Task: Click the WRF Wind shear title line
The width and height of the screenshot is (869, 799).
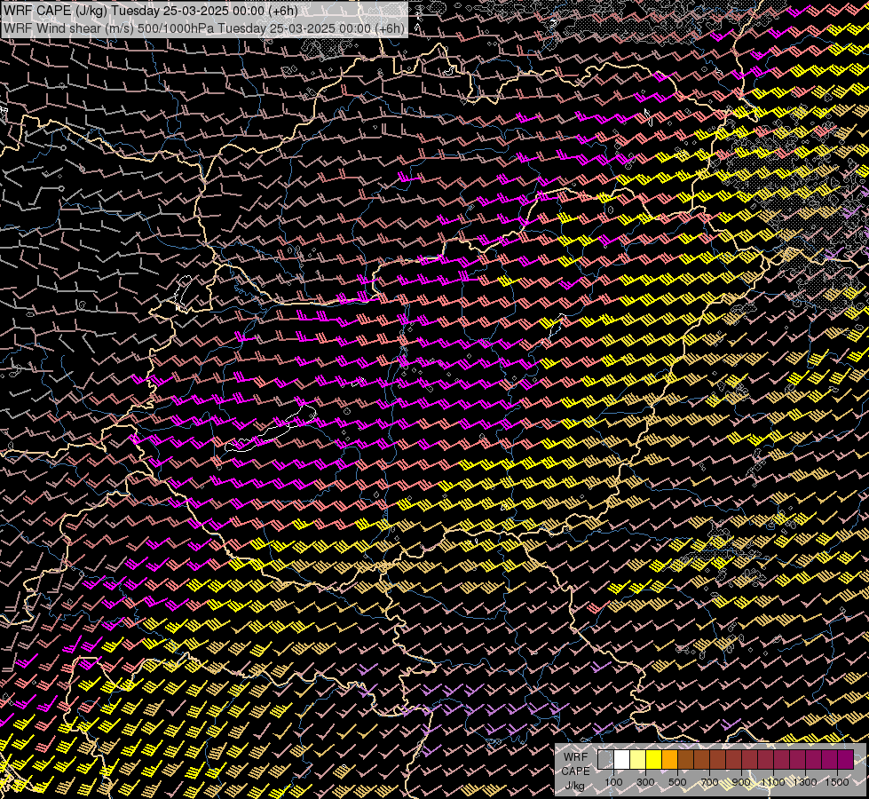Action: click(x=204, y=28)
